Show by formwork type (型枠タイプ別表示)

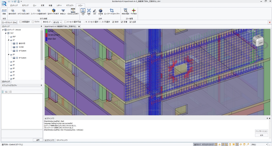tap(54, 12)
